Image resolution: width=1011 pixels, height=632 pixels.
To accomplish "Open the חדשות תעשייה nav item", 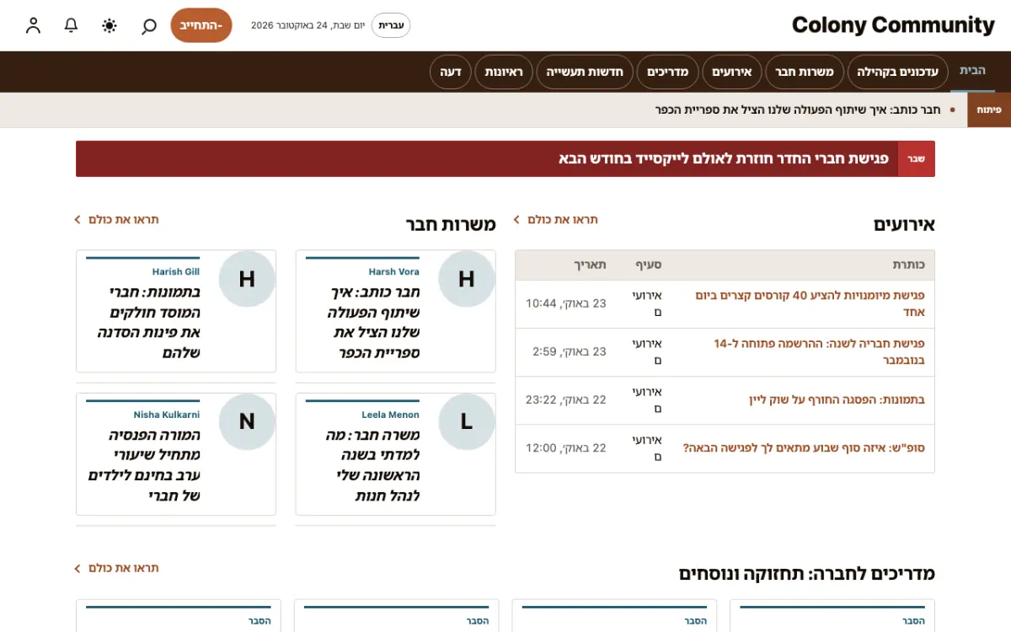I will [585, 72].
